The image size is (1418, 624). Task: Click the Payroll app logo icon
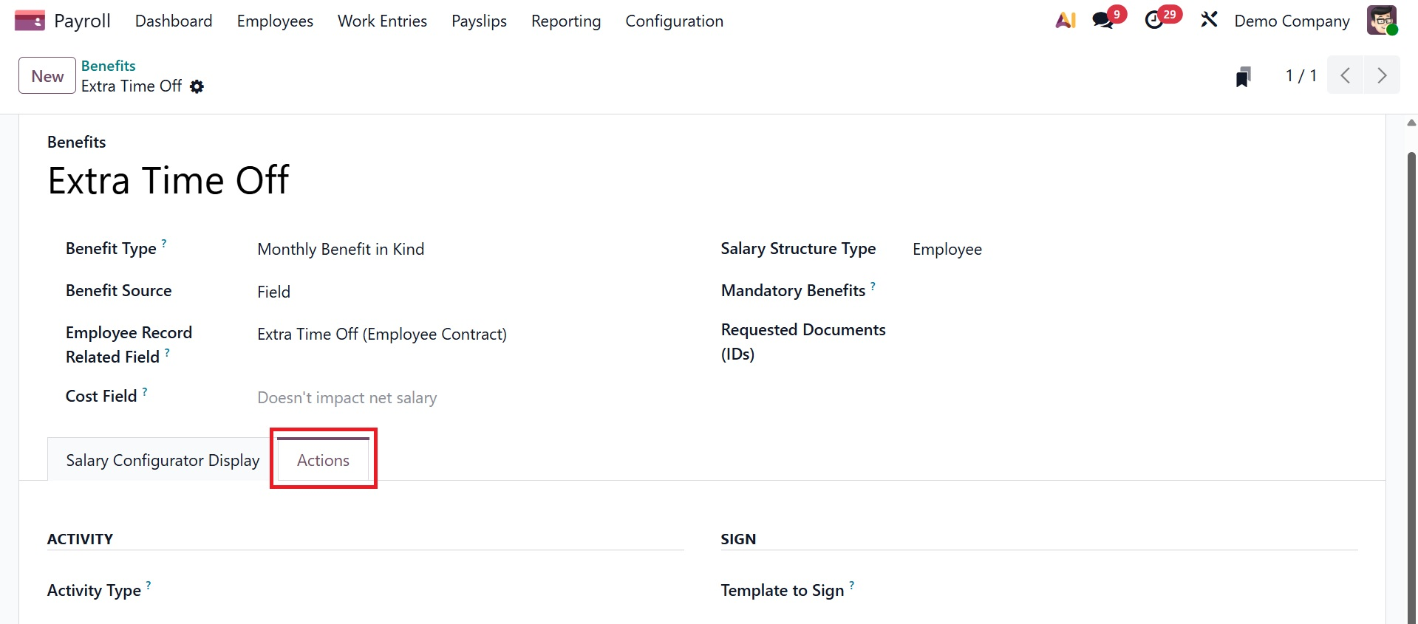click(30, 21)
